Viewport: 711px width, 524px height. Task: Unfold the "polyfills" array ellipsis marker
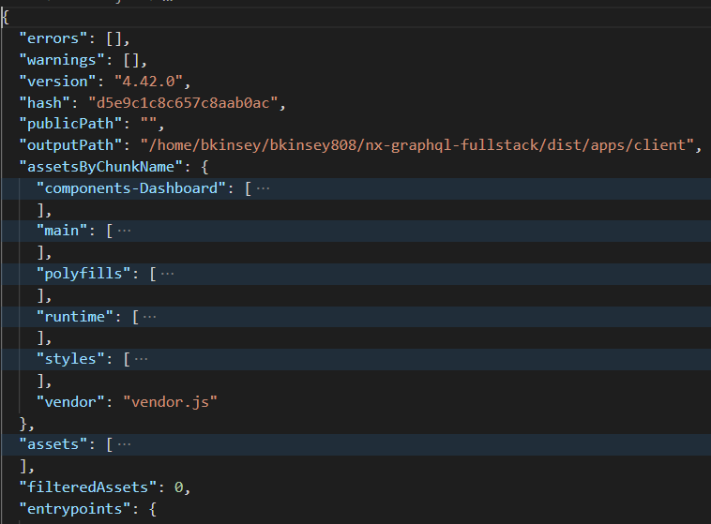click(x=167, y=274)
